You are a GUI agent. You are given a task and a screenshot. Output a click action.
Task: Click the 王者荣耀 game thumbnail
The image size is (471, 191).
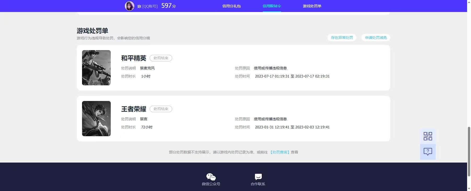pos(96,118)
